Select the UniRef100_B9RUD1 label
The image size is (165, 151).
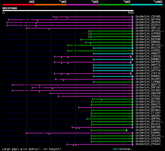pyautogui.click(x=148, y=42)
